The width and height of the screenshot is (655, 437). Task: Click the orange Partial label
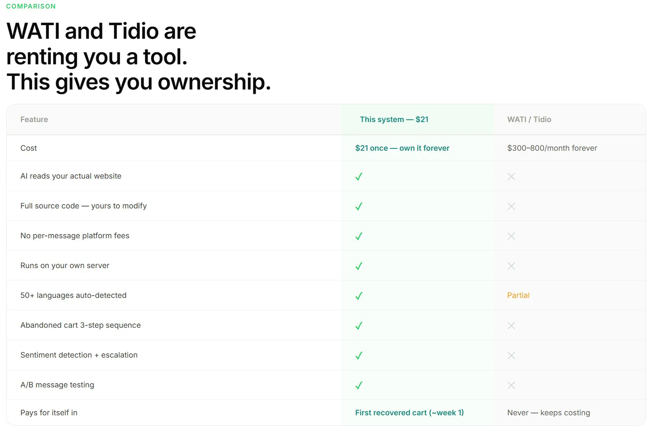518,295
